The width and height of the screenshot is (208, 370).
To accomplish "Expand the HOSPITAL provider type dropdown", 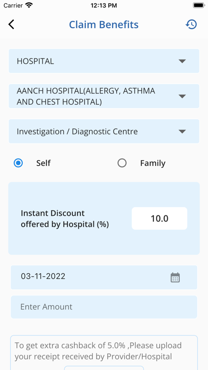I will coord(104,61).
